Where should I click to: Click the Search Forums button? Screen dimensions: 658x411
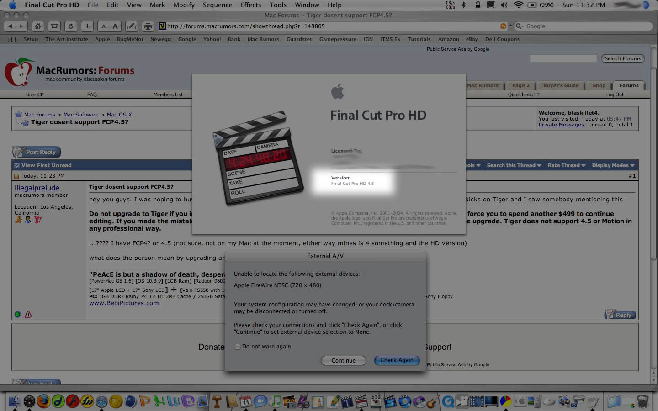click(x=622, y=58)
